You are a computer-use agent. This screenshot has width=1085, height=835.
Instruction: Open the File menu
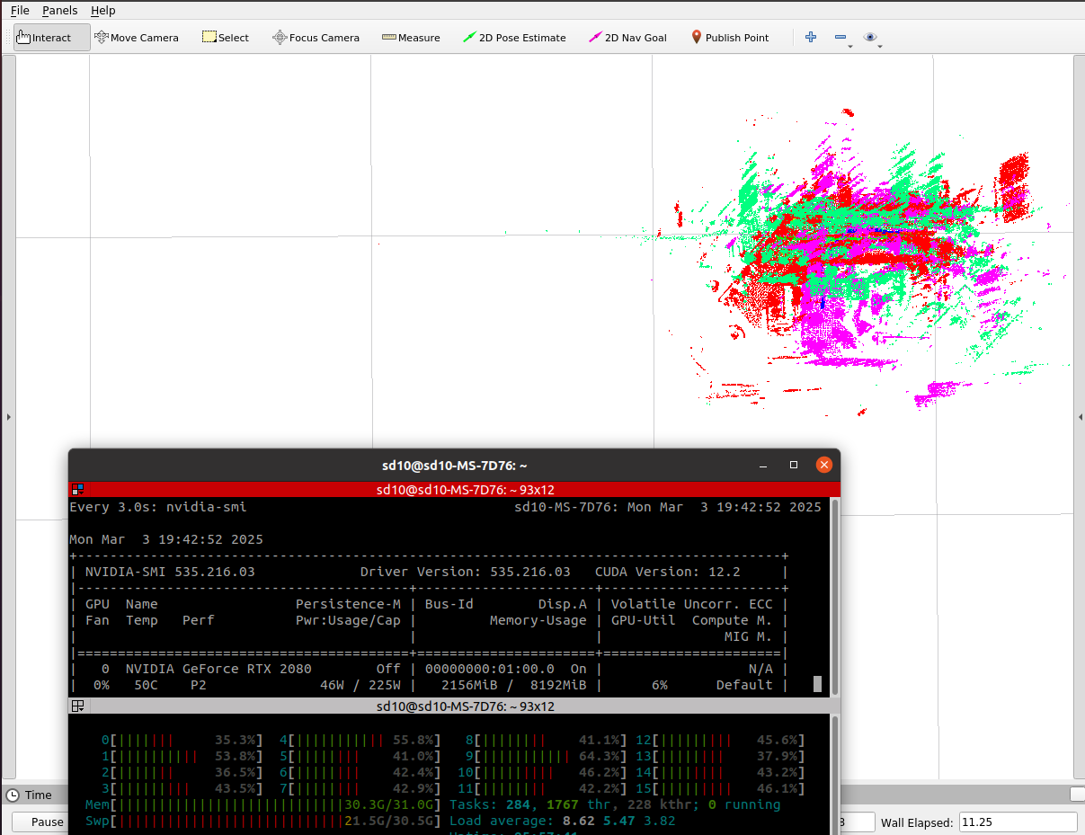pos(20,11)
